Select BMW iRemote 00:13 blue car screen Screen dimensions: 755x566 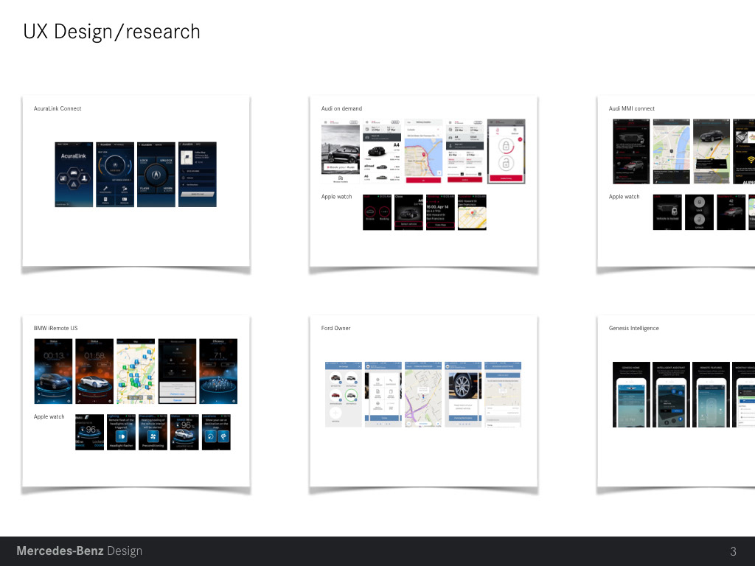coord(53,371)
